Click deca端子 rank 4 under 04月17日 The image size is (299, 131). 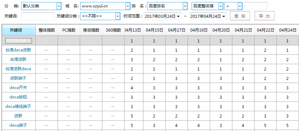click(x=176, y=126)
